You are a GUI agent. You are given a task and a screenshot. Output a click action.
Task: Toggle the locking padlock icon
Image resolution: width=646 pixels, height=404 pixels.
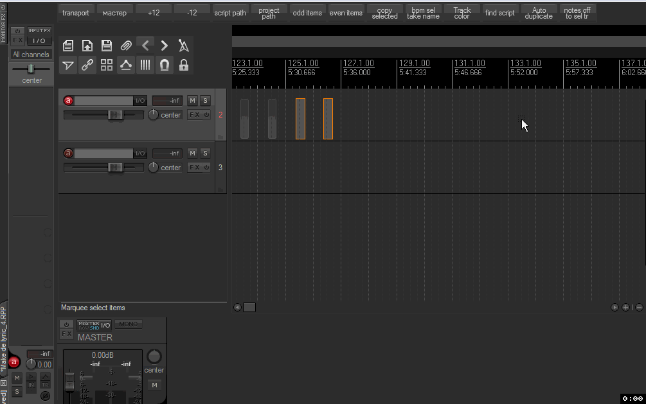(184, 65)
